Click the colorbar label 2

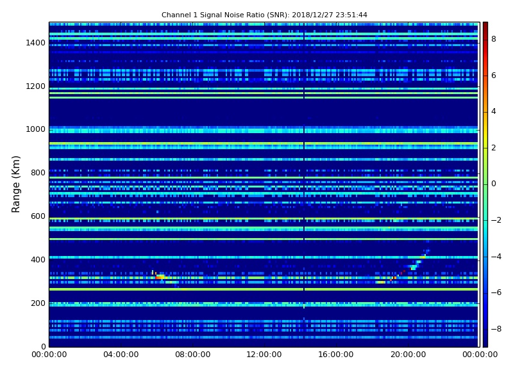coord(494,148)
